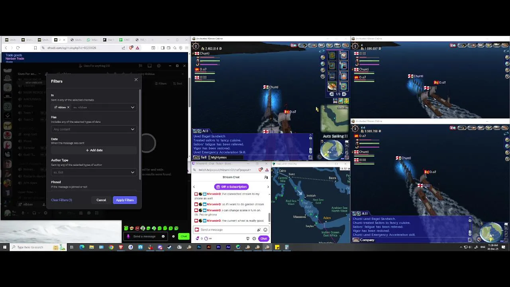Click the game minimap
This screenshot has height=287, width=510.
335,119
